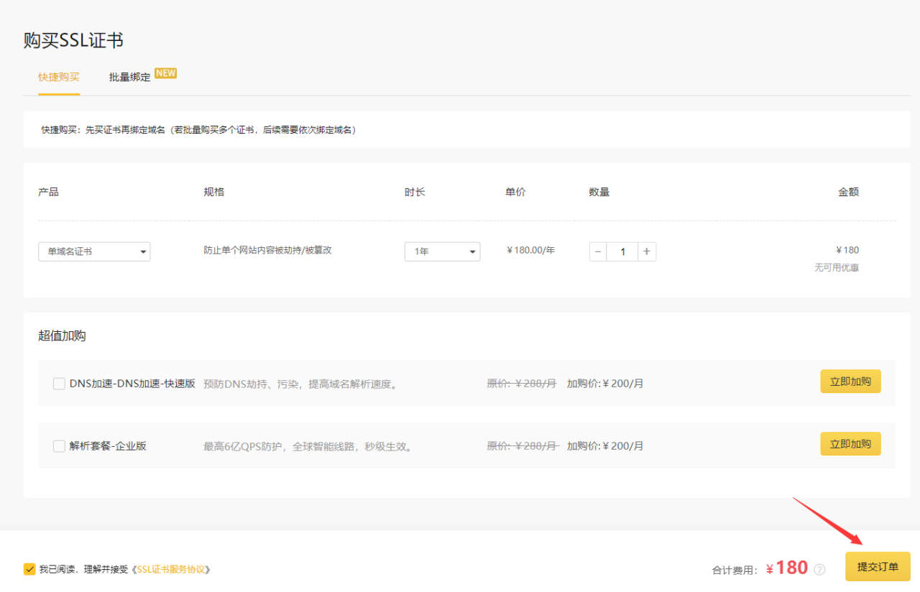Click the 购买SSL证书 page heading
The height and width of the screenshot is (592, 920).
coord(73,40)
